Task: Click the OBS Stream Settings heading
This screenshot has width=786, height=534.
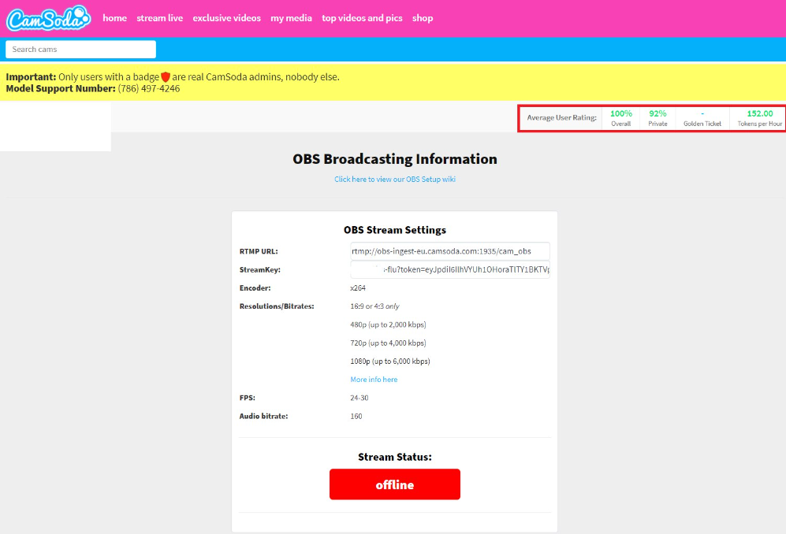Action: (395, 230)
